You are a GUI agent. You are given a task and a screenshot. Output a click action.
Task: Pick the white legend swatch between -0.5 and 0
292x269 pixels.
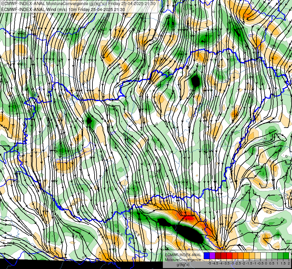click(x=263, y=256)
